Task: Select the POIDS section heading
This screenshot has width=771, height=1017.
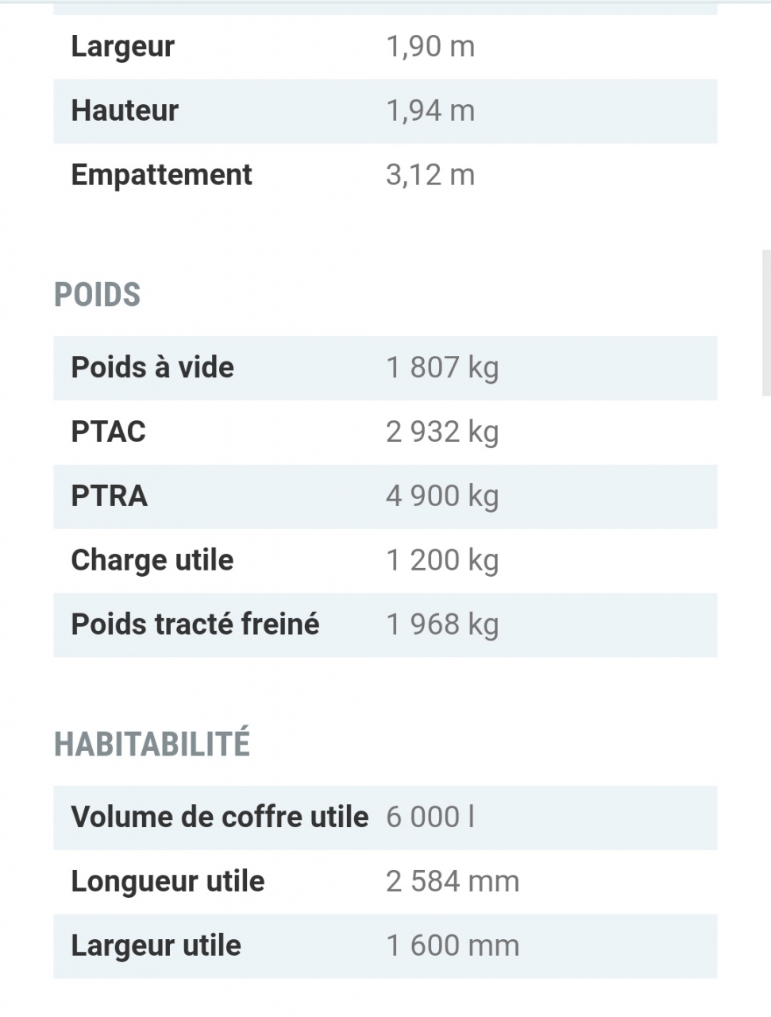Action: point(97,295)
